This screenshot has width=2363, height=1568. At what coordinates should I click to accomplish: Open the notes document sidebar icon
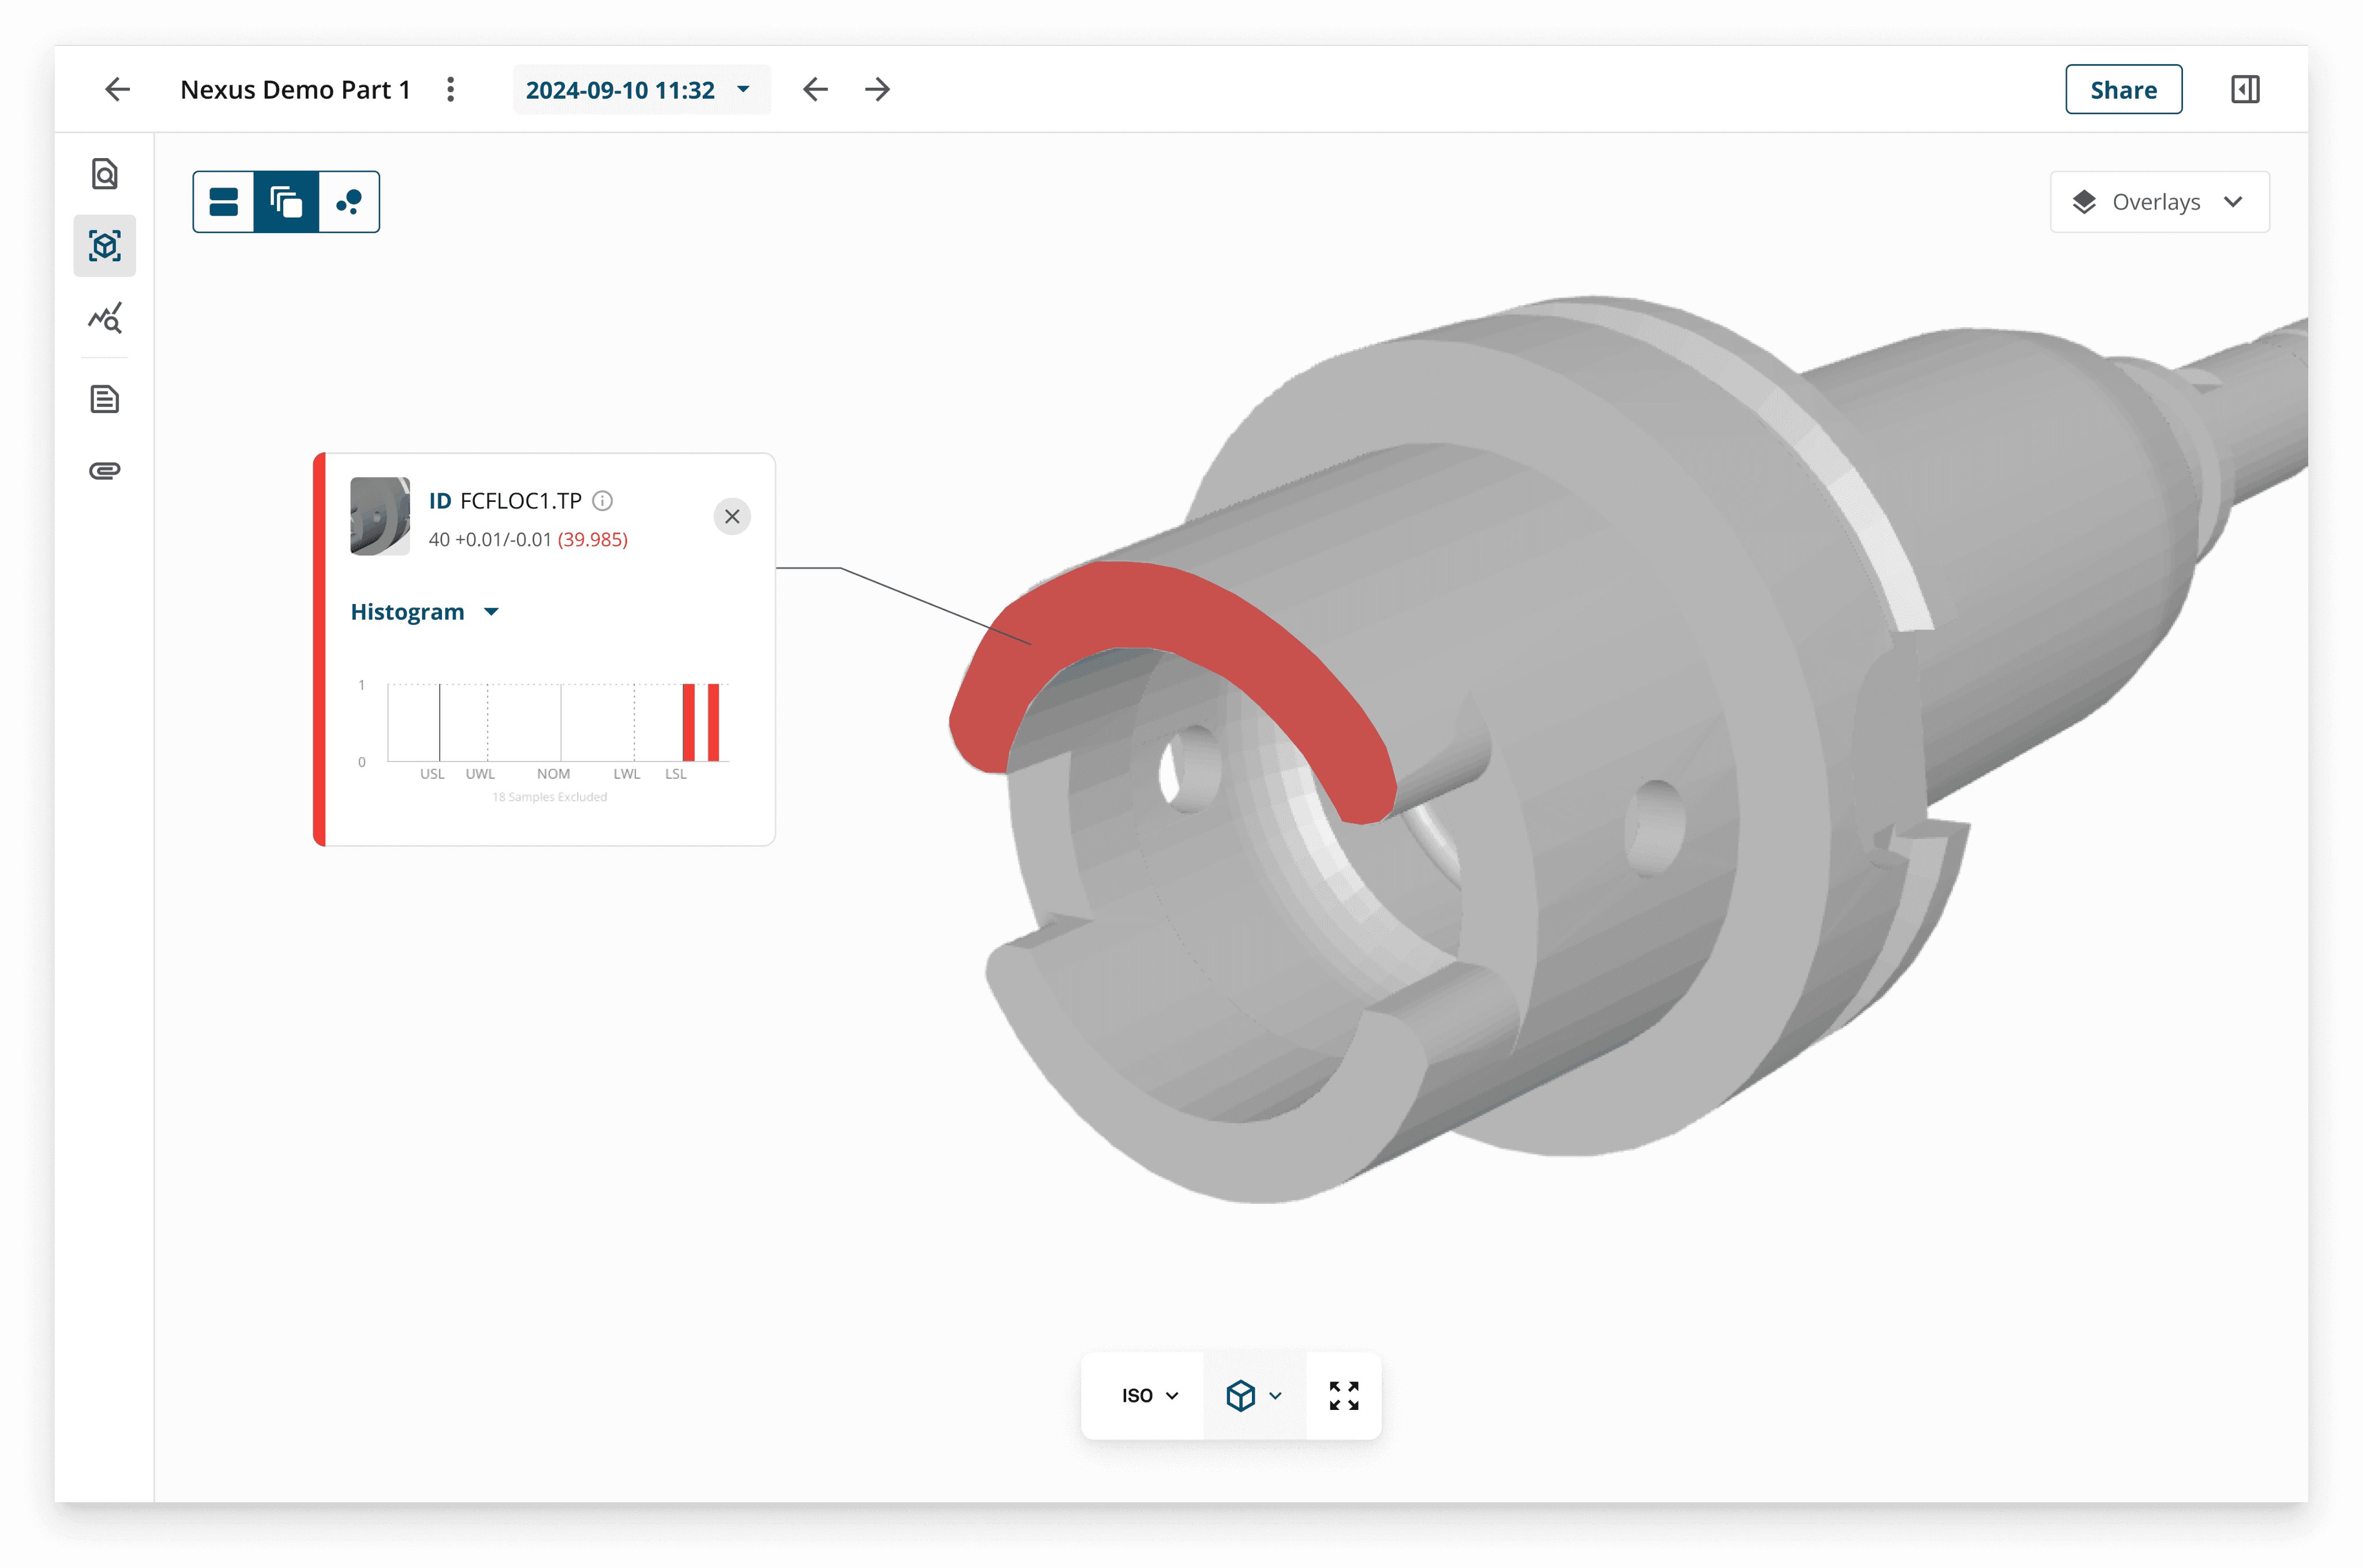(x=105, y=399)
